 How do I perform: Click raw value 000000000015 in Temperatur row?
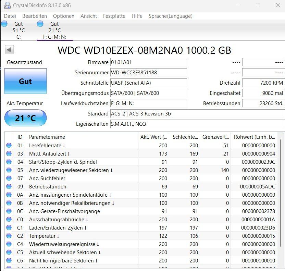(259, 236)
